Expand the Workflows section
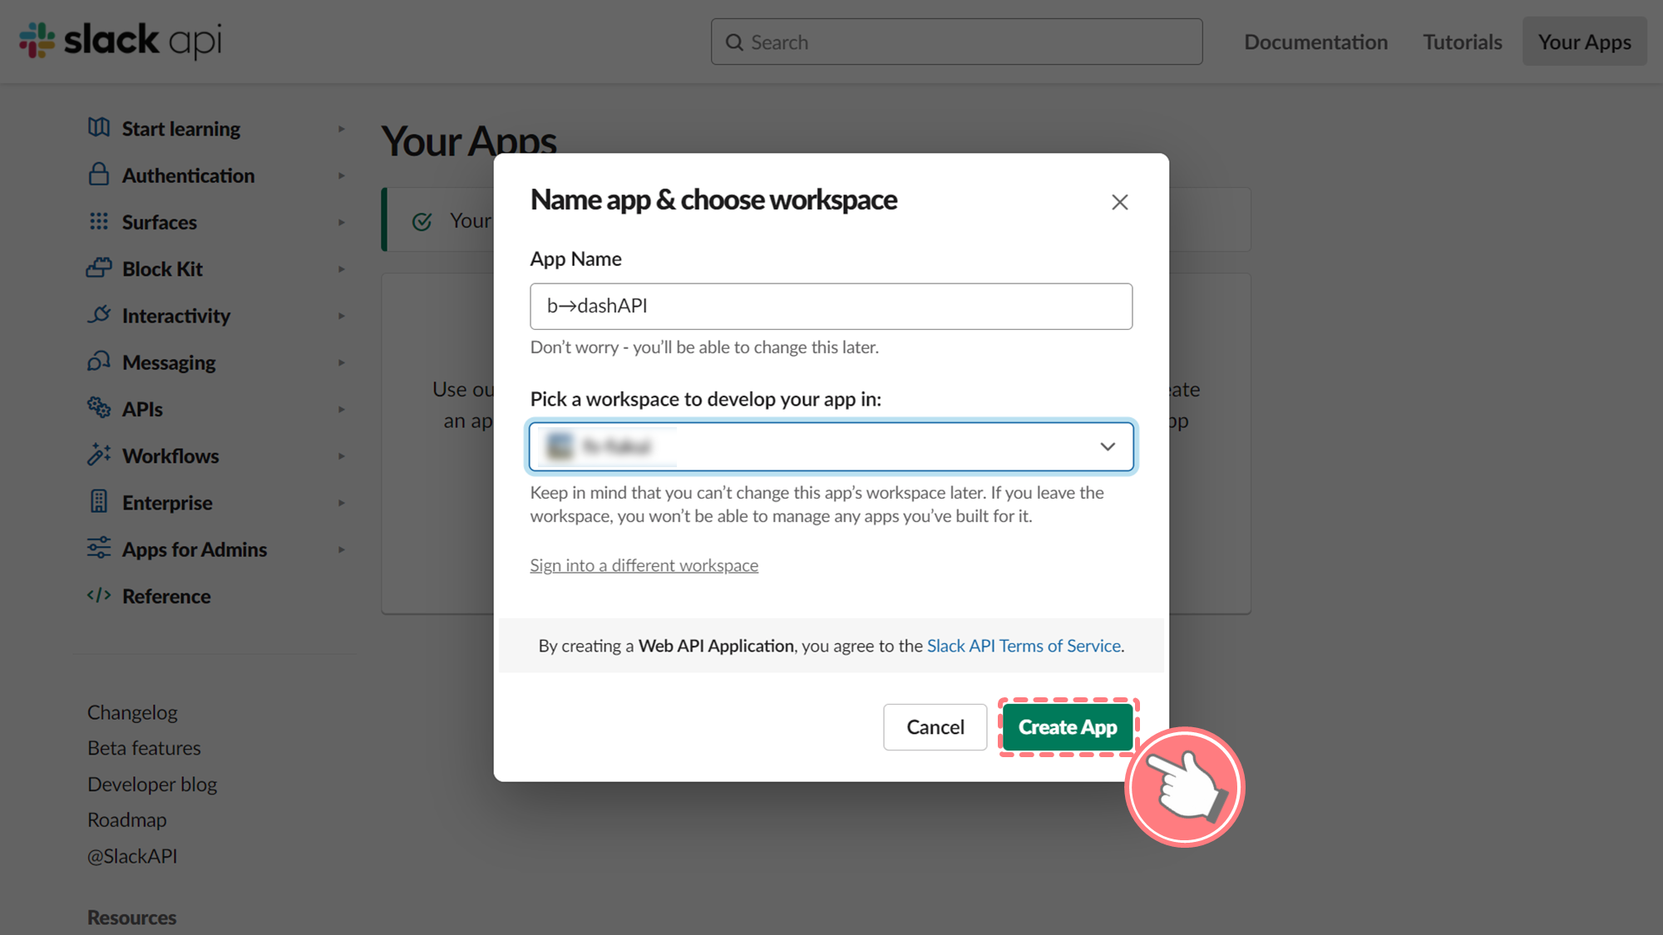This screenshot has height=935, width=1663. [342, 456]
